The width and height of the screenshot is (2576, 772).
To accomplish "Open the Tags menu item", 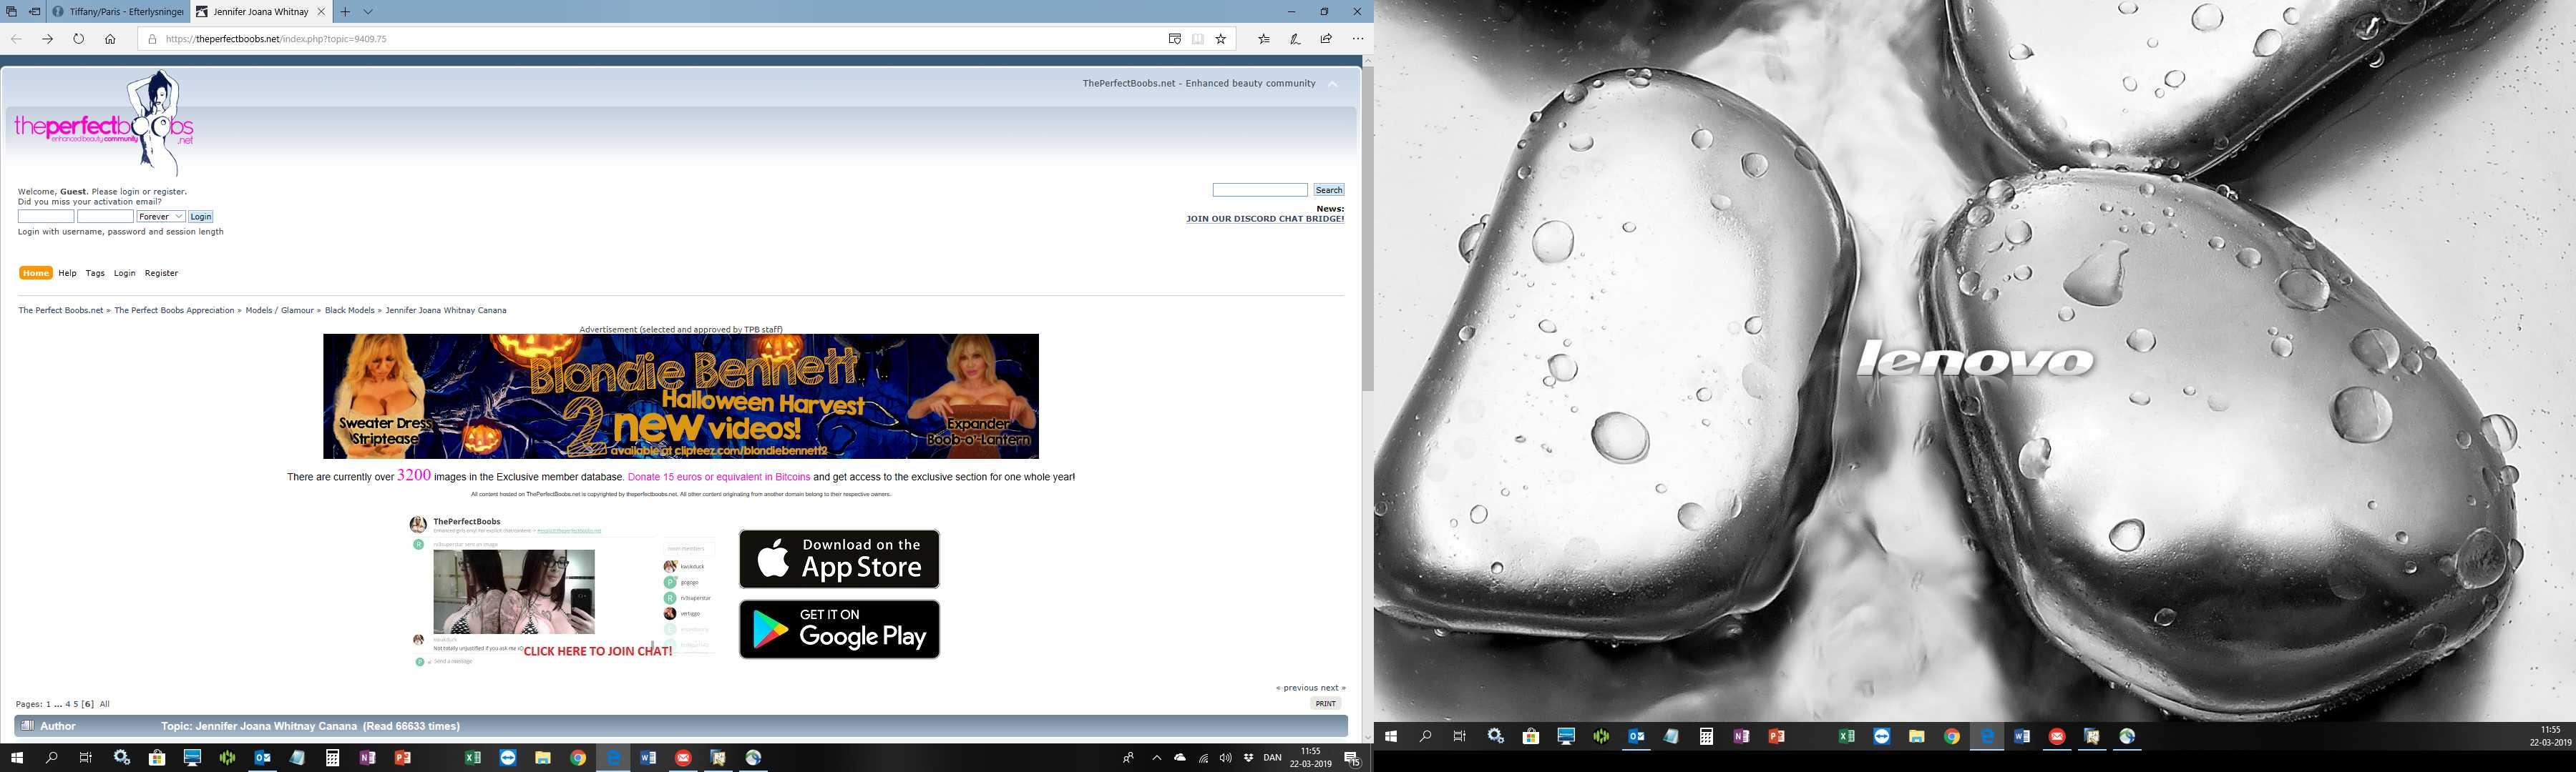I will tap(95, 272).
